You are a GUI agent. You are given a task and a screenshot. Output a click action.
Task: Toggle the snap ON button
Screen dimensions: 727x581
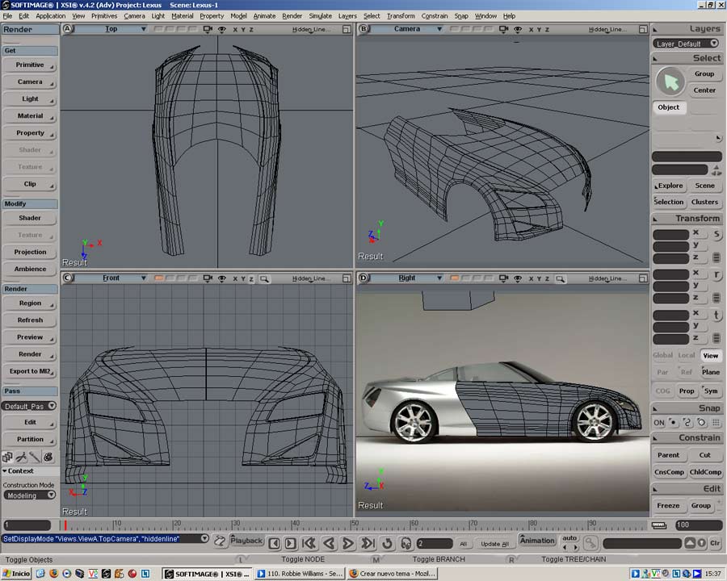click(659, 422)
